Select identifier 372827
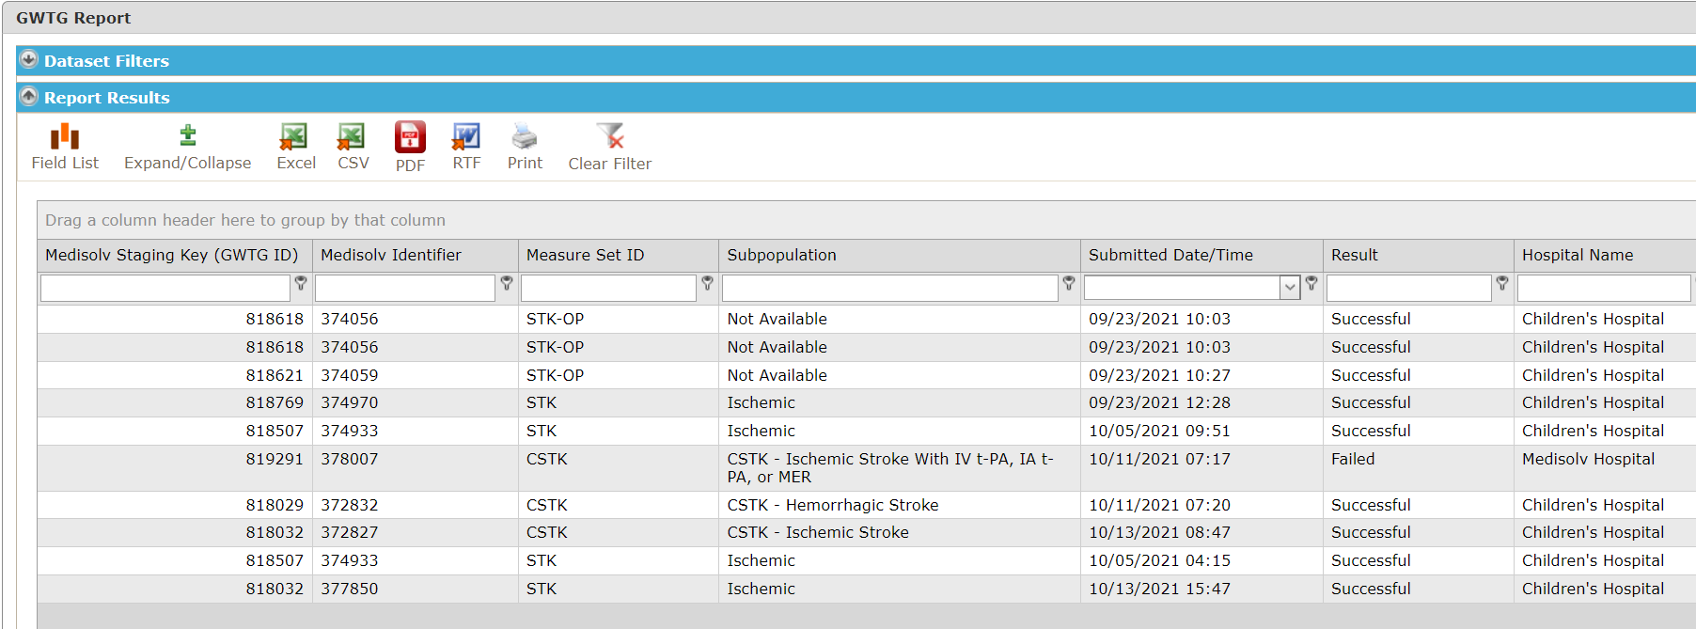1696x629 pixels. point(350,532)
